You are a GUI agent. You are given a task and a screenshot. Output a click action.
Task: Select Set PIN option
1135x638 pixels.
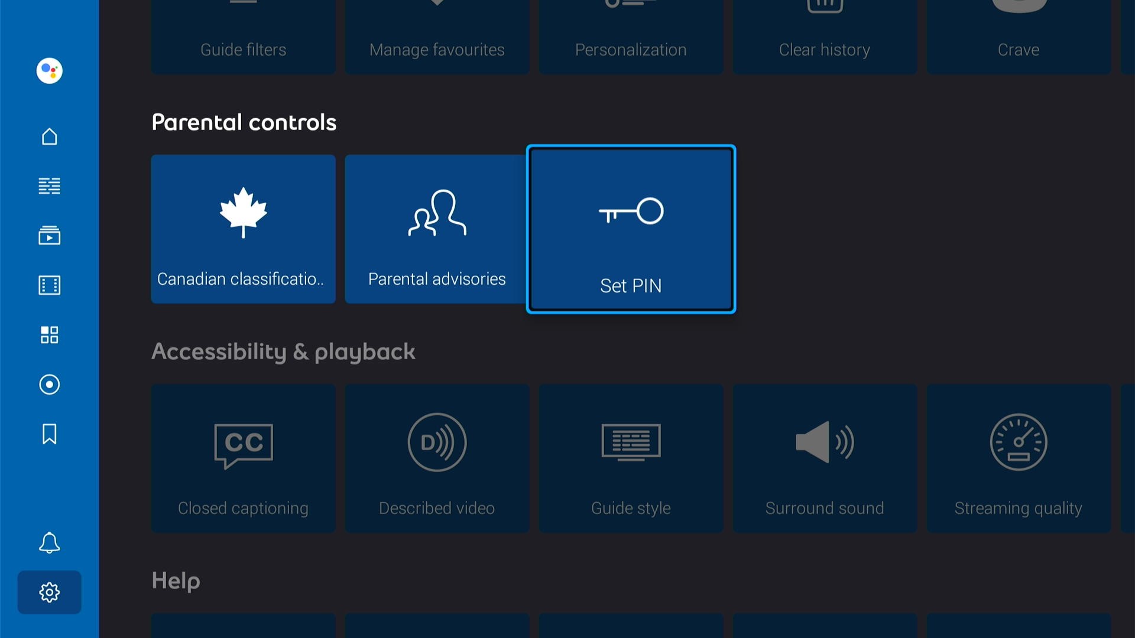click(x=631, y=228)
